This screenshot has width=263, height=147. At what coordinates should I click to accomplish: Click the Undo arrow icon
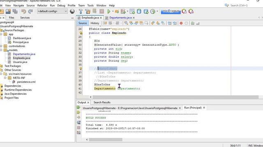click(24, 11)
